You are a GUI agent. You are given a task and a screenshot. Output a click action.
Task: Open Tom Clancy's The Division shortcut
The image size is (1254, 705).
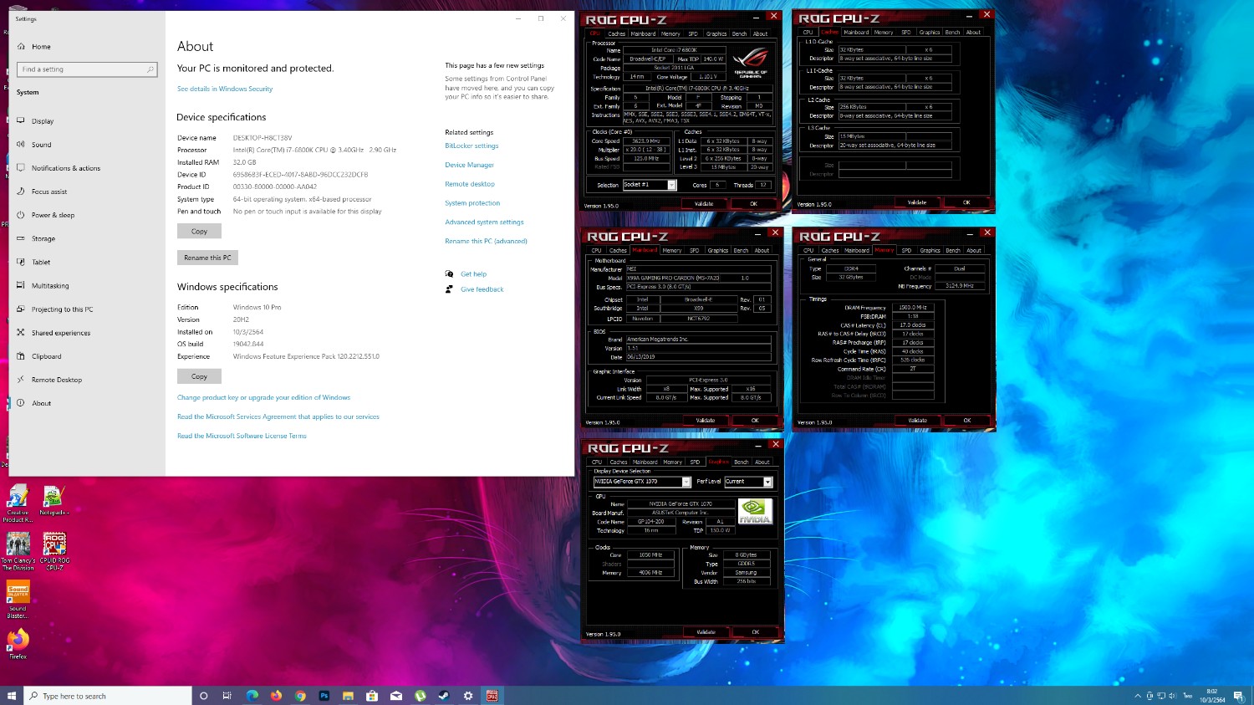click(x=18, y=551)
